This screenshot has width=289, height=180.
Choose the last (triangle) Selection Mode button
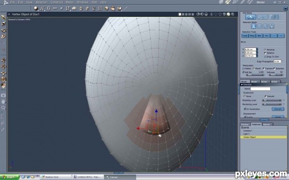click(272, 26)
